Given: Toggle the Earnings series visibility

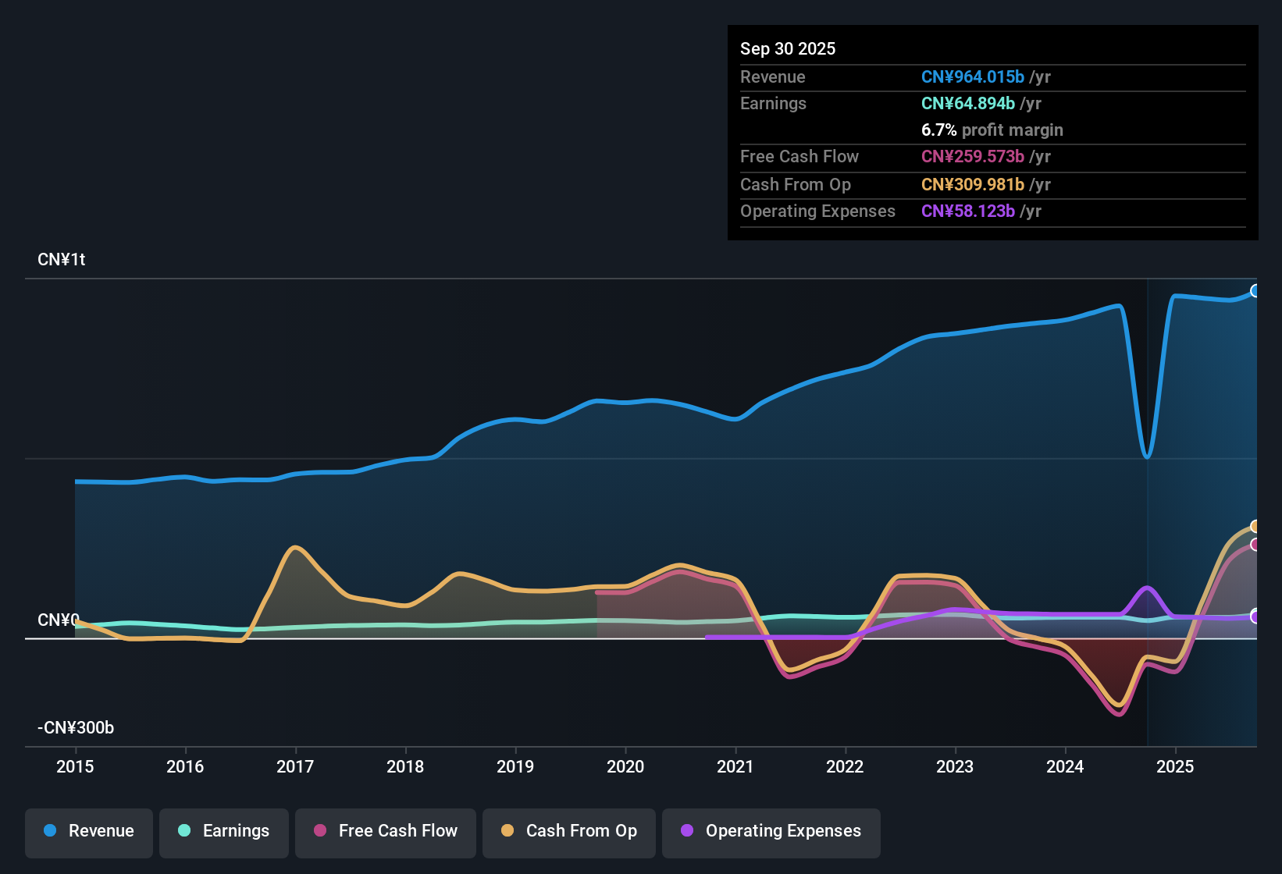Looking at the screenshot, I should click(x=223, y=831).
